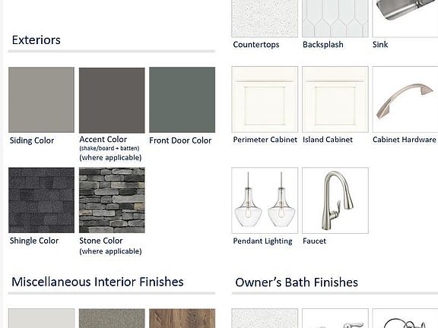The height and width of the screenshot is (328, 438).
Task: Open the Stone Color thumbnail
Action: pyautogui.click(x=112, y=200)
